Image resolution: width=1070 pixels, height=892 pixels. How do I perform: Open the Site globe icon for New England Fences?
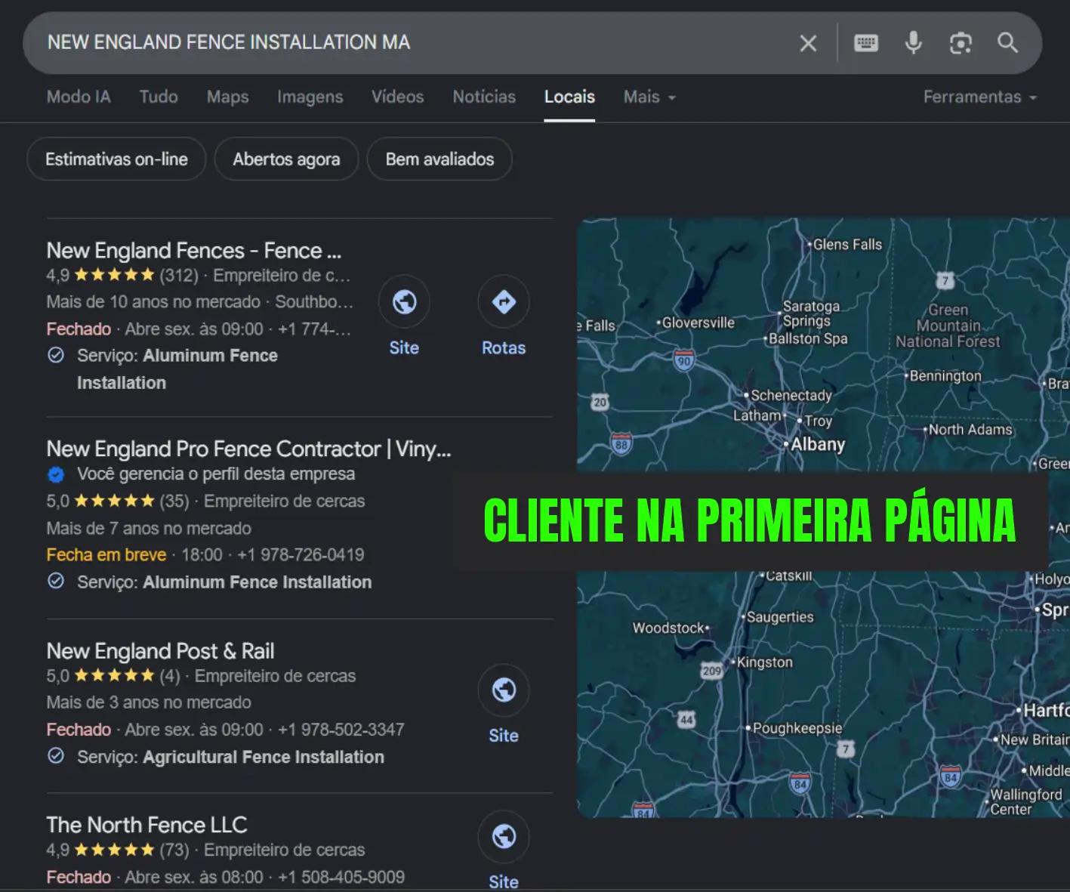404,302
